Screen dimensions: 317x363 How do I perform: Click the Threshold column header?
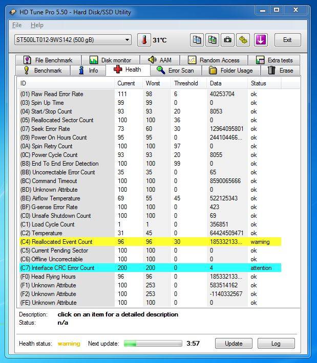(189, 83)
